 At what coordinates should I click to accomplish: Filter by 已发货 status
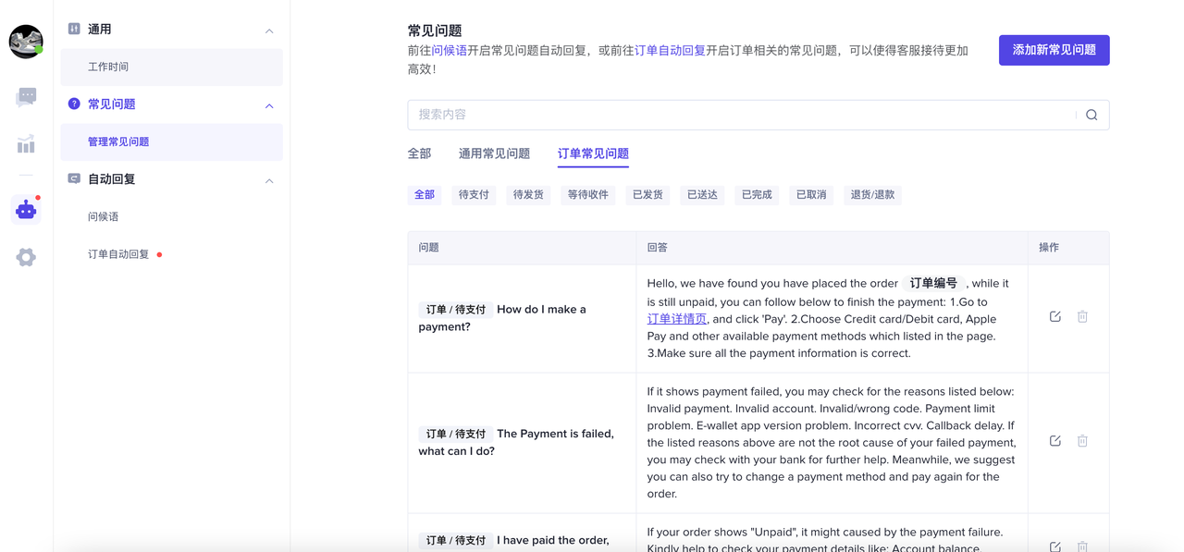(x=647, y=195)
